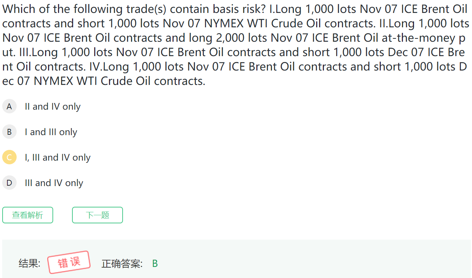Click the 正确答案 label
Viewport: 472px width, 278px height.
[122, 264]
